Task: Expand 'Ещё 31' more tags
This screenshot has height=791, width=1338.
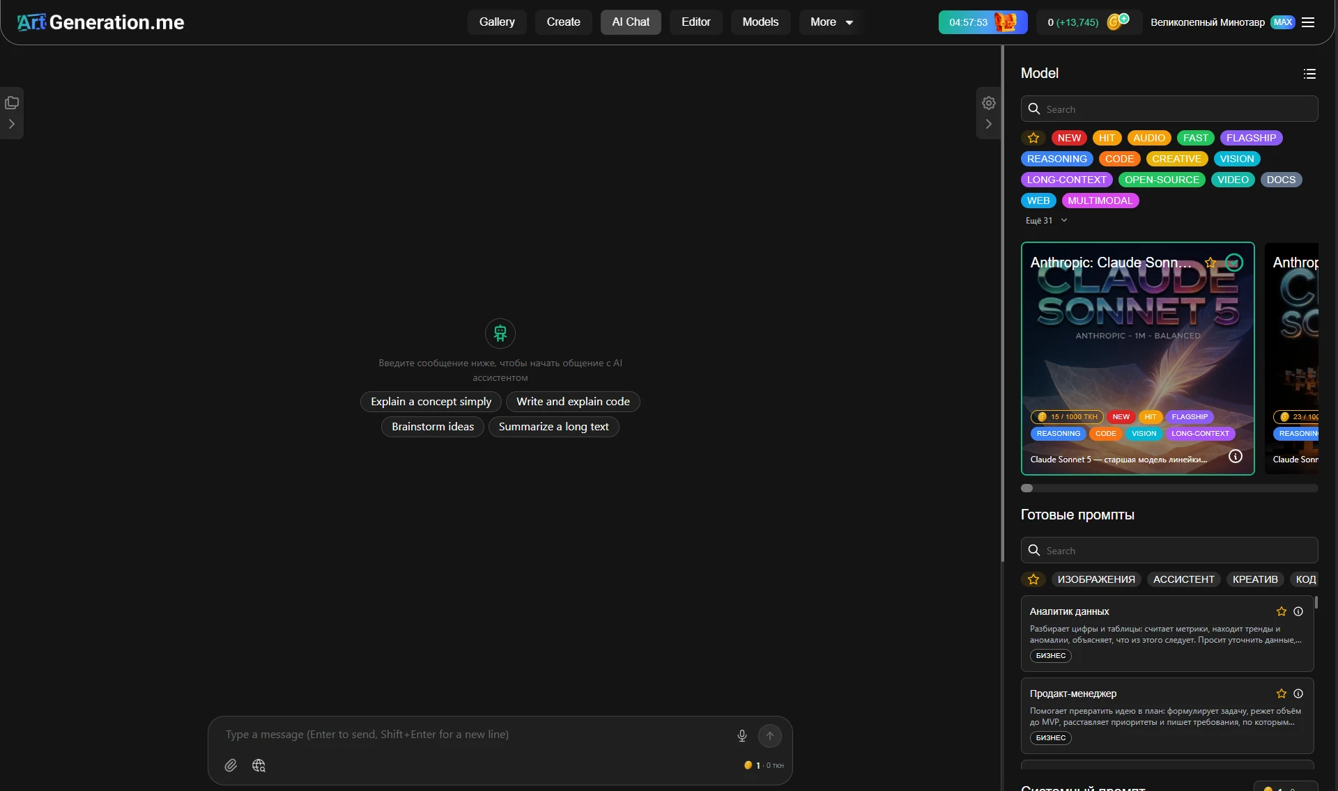Action: point(1046,221)
